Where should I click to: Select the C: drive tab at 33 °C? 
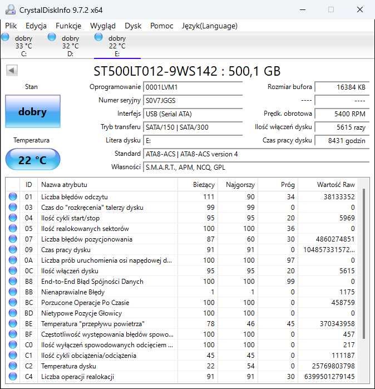click(23, 46)
